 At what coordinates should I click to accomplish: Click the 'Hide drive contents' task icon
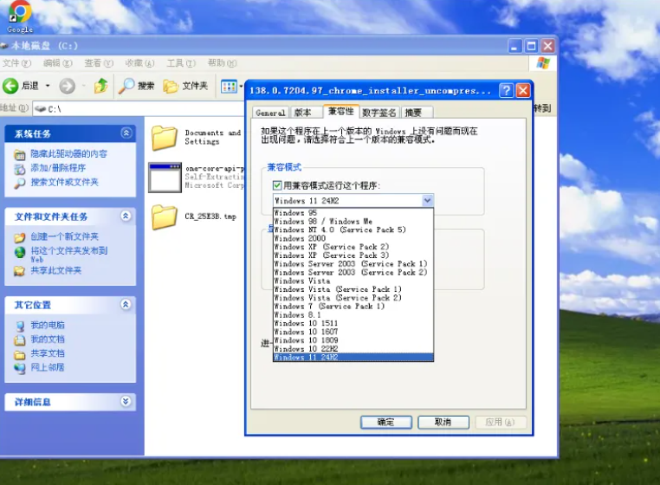tap(20, 154)
